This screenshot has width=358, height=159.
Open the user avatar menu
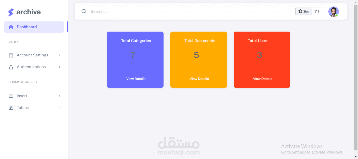pyautogui.click(x=334, y=12)
